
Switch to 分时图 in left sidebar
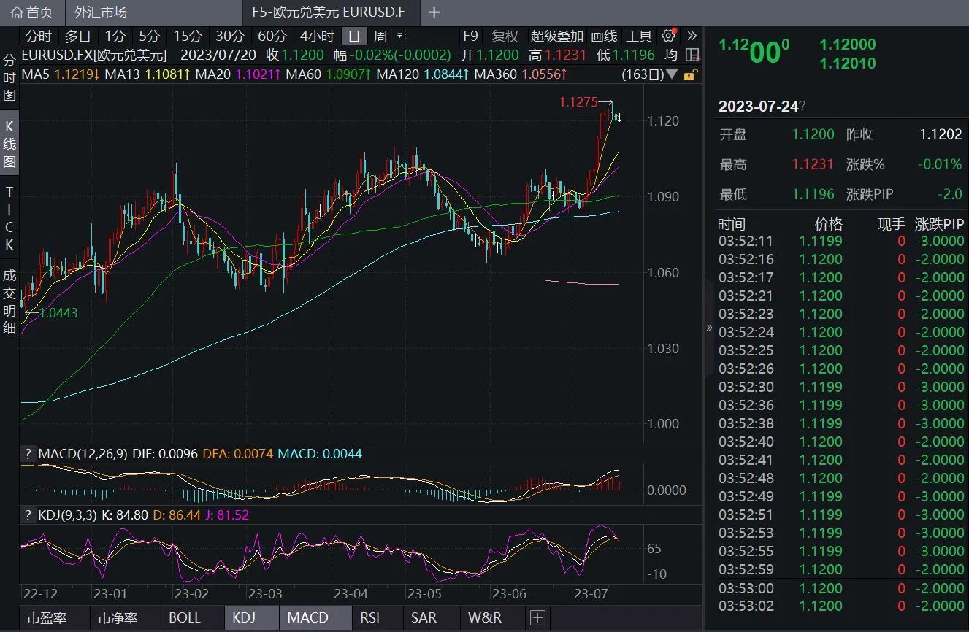point(9,77)
